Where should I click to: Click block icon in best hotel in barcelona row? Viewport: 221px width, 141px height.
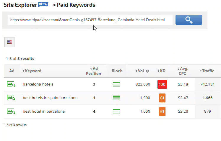[x=116, y=112]
